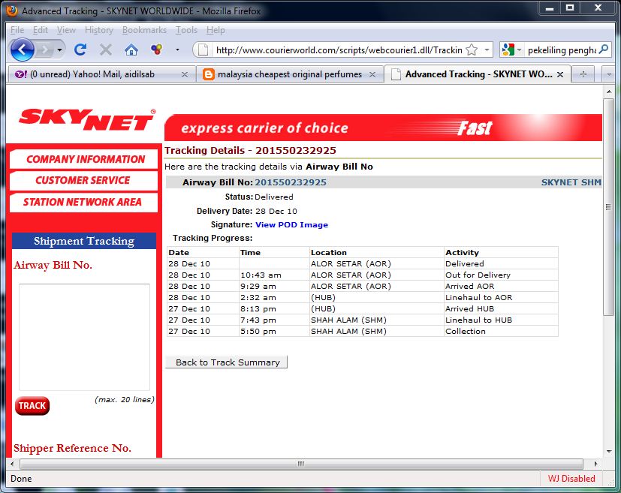Click the WJ Disabled status bar indicator
Viewport: 621px width, 493px height.
pyautogui.click(x=571, y=479)
